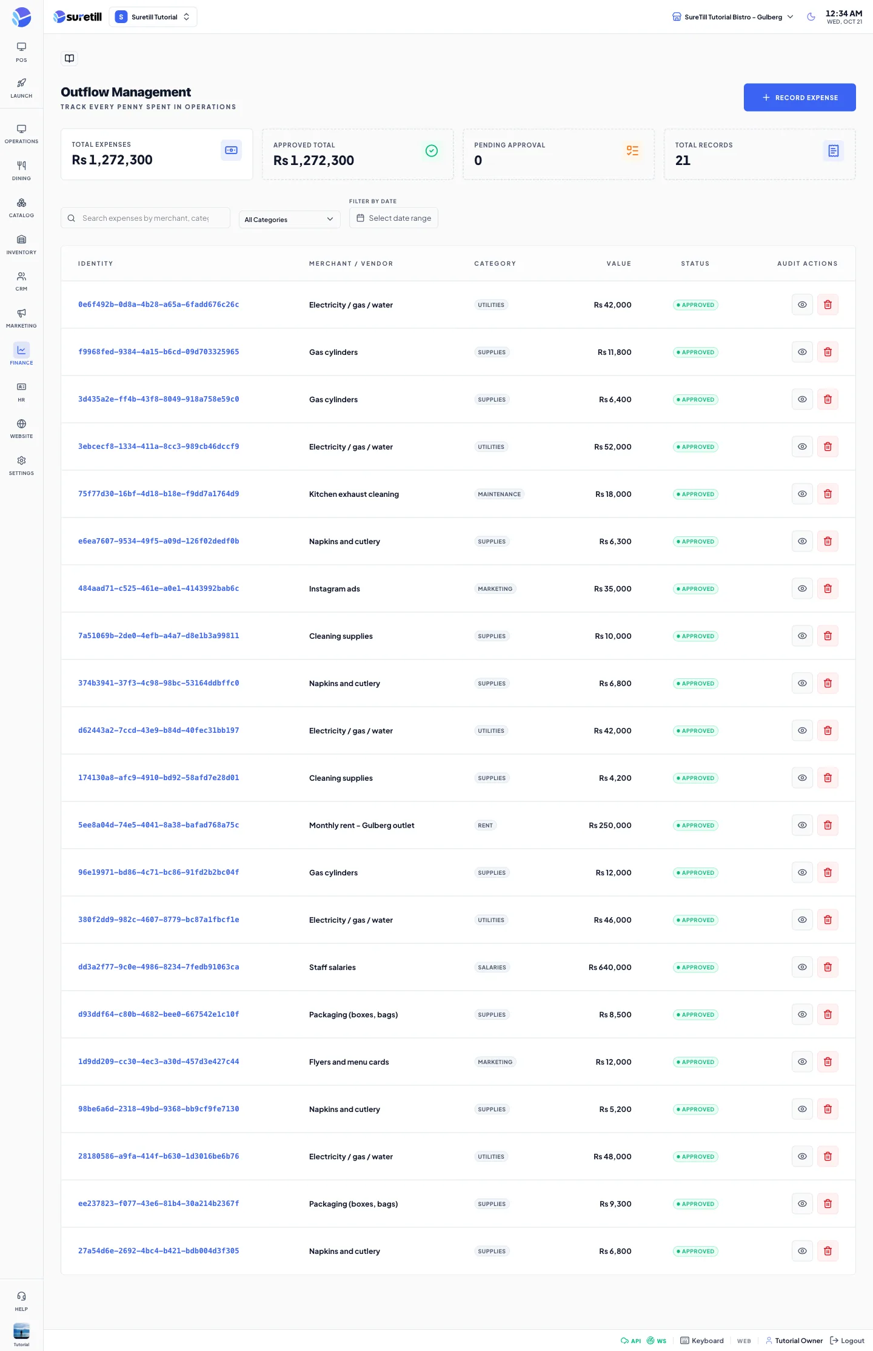Click the Suretill logo in header

78,17
